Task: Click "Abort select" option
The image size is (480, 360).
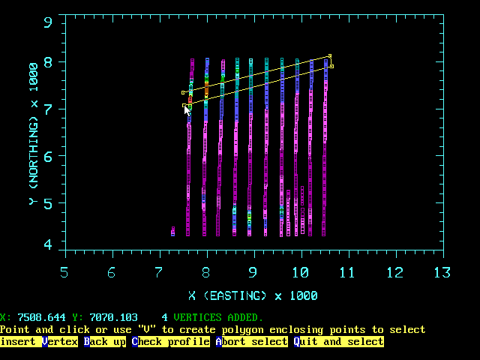Action: 252,342
